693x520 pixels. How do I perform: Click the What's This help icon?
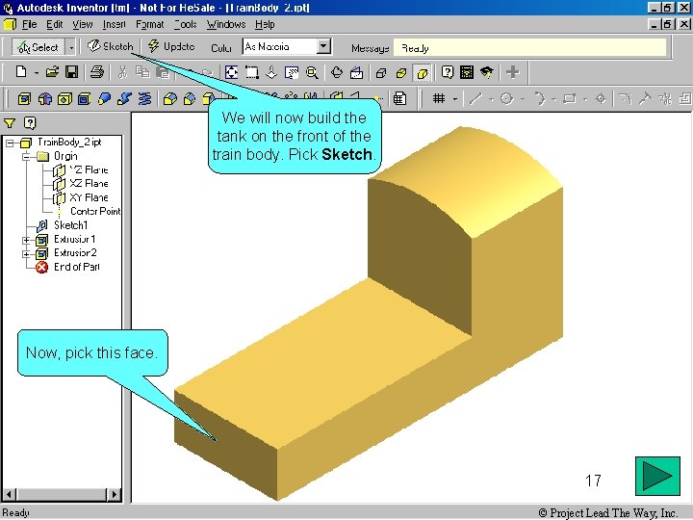point(448,72)
